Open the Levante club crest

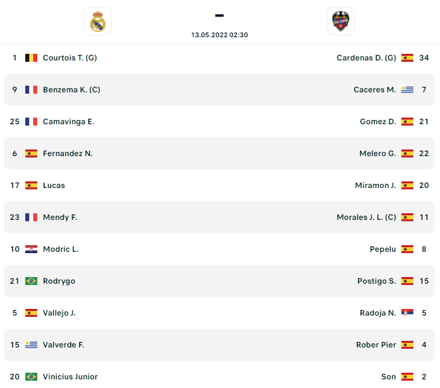pos(341,21)
